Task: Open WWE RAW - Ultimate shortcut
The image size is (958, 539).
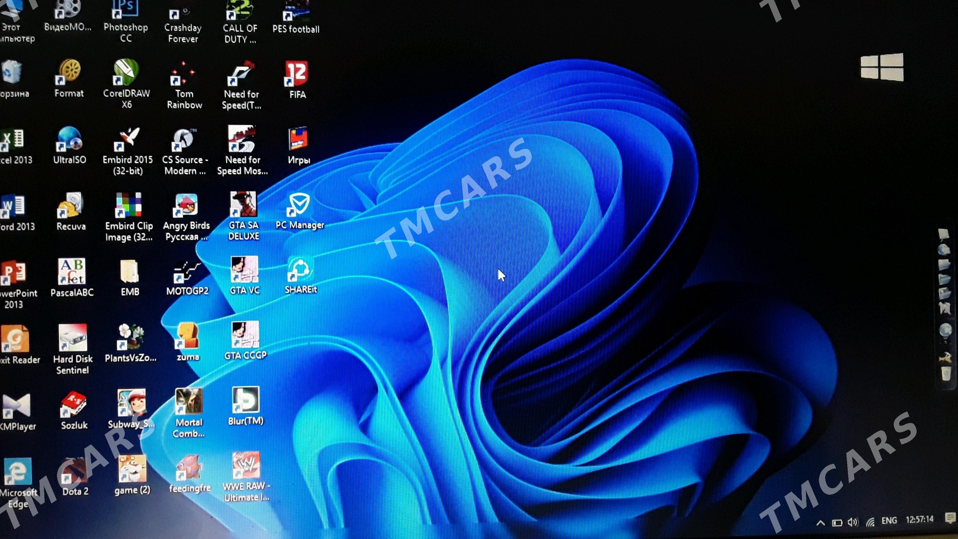Action: (x=246, y=477)
